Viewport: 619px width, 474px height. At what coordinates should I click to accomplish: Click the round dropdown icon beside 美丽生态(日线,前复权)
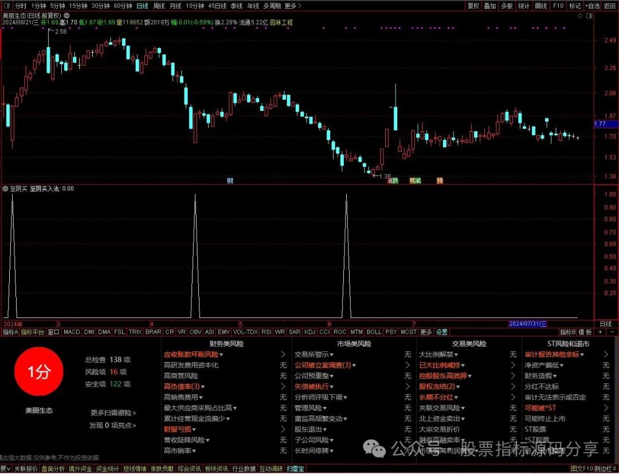tap(67, 16)
